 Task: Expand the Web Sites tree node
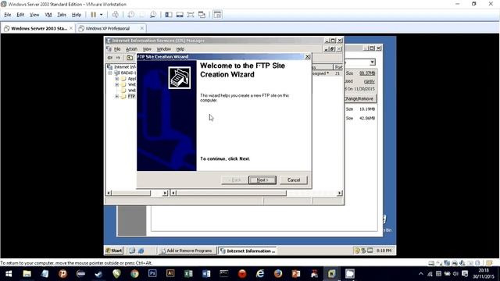point(116,85)
